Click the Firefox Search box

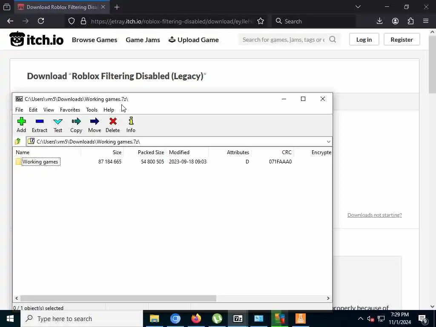(314, 21)
